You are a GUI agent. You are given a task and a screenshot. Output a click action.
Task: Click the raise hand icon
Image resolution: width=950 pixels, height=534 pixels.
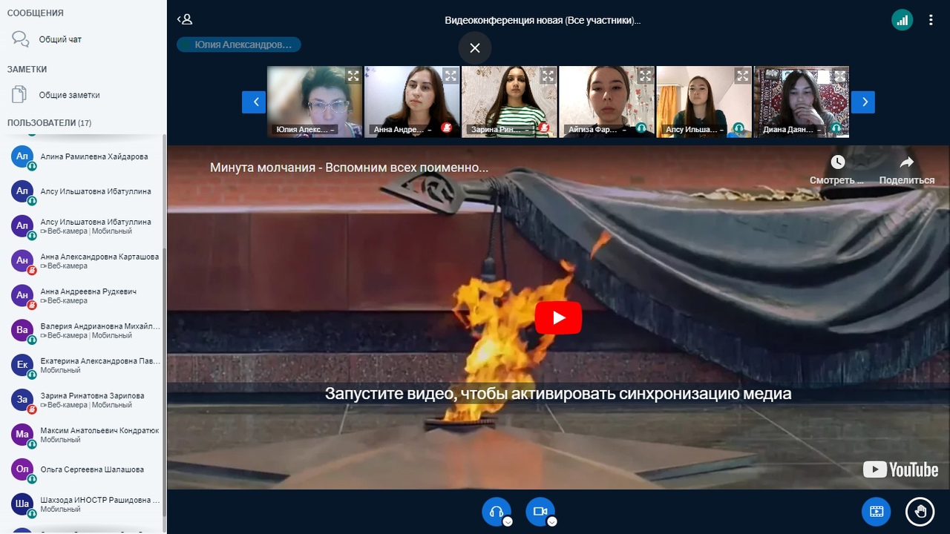[x=920, y=511]
